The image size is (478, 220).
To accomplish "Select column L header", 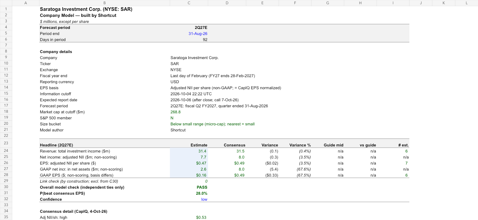I will pos(467,3).
